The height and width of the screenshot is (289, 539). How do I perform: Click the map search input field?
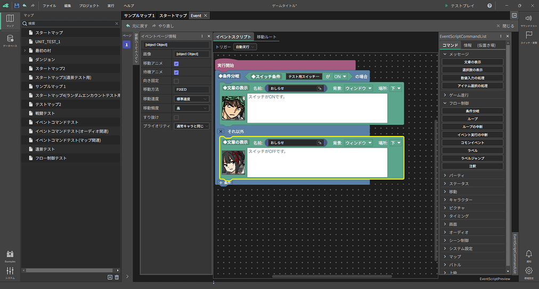pos(69,24)
